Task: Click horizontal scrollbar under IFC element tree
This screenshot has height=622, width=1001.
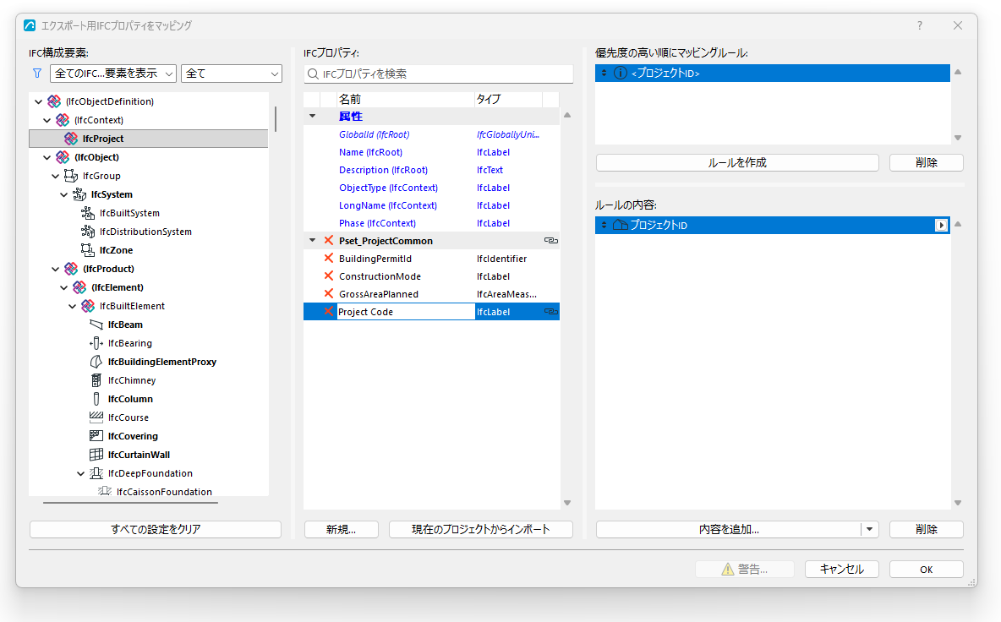Action: tap(130, 503)
